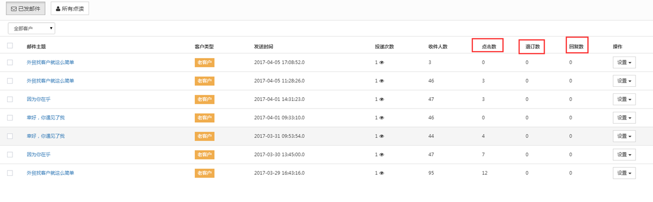The width and height of the screenshot is (653, 202).
Task: Select checkbox of 2017-03-30 因为你在乎 row
Action: click(x=10, y=155)
